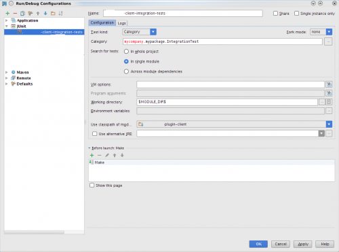This screenshot has height=252, width=339.
Task: Click the Defaults wrench icon in the tree
Action: coord(14,84)
